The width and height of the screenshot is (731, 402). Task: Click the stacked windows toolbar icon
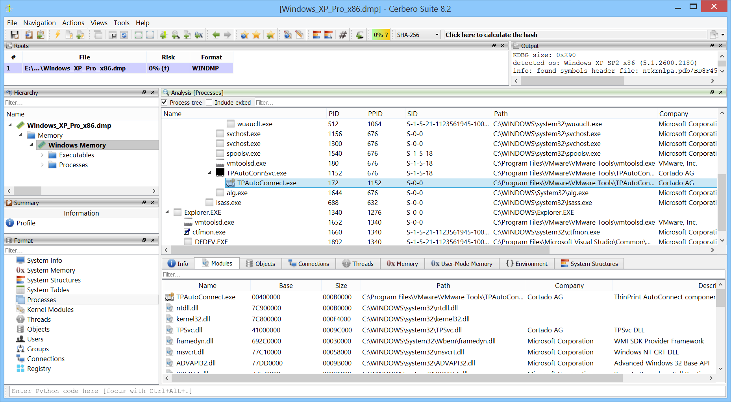98,35
